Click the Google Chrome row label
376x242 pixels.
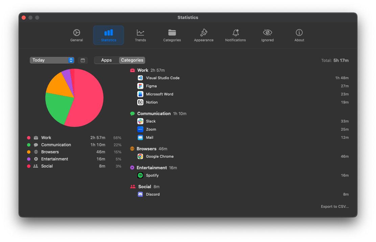(160, 156)
